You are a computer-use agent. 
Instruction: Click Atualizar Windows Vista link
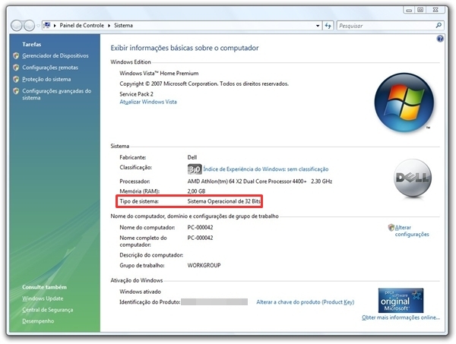tap(148, 102)
